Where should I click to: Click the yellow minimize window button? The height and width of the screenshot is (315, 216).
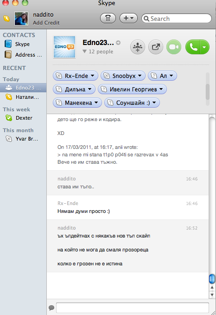[x=15, y=3]
